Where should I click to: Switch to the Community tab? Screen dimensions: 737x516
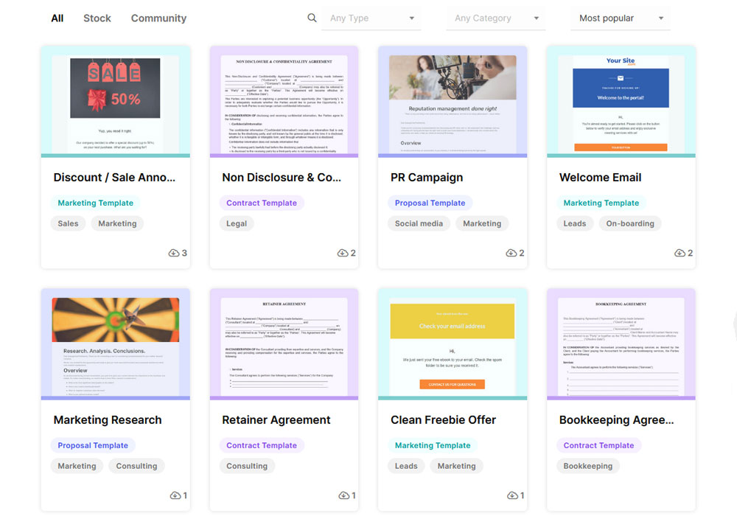(158, 18)
